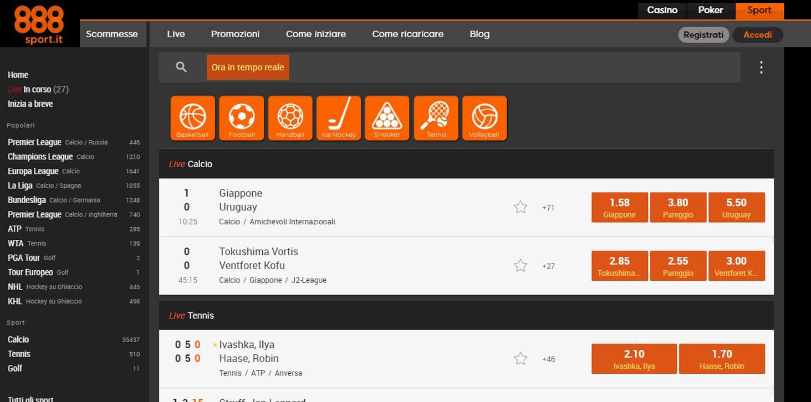Favorite the Giappone vs Uruguay match star
Screen dimensions: 811x402
point(521,208)
